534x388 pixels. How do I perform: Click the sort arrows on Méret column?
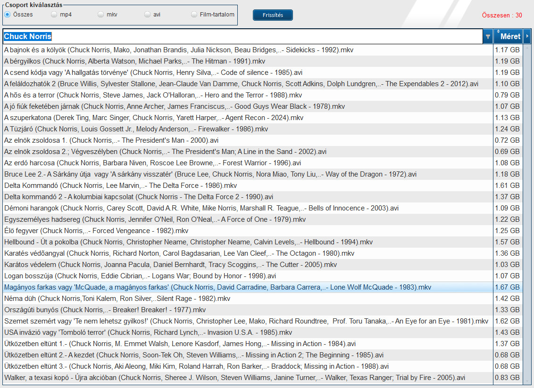498,32
